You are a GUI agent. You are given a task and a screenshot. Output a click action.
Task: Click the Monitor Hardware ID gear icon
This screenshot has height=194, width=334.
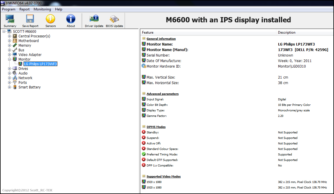click(x=144, y=66)
